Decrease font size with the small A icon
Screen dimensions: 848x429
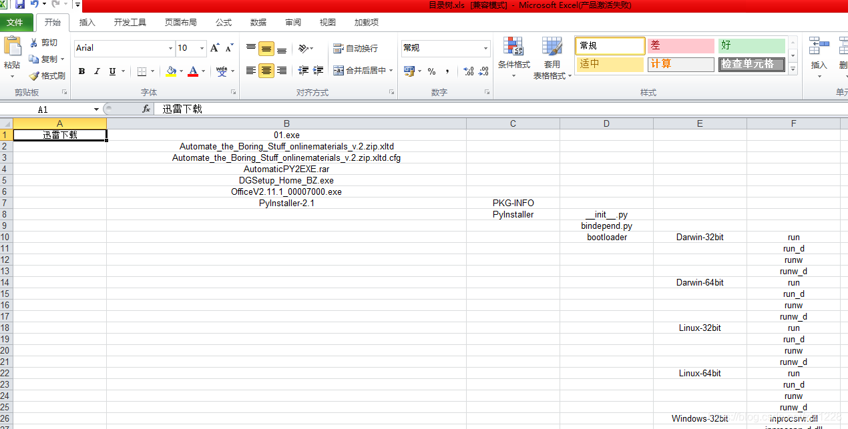[229, 48]
